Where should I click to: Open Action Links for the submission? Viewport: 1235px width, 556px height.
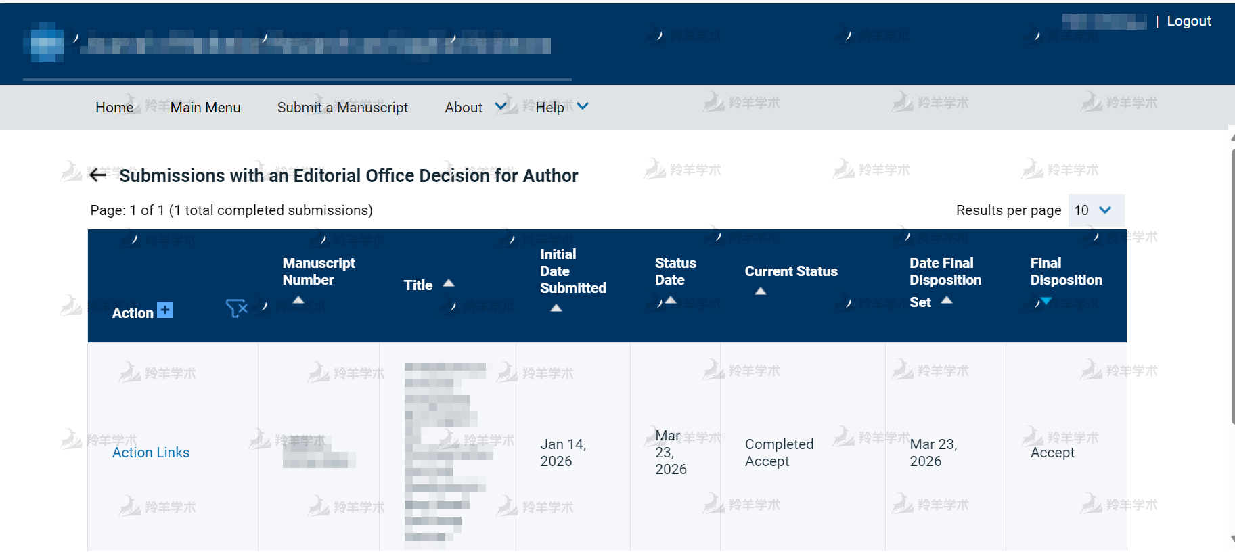coord(151,453)
